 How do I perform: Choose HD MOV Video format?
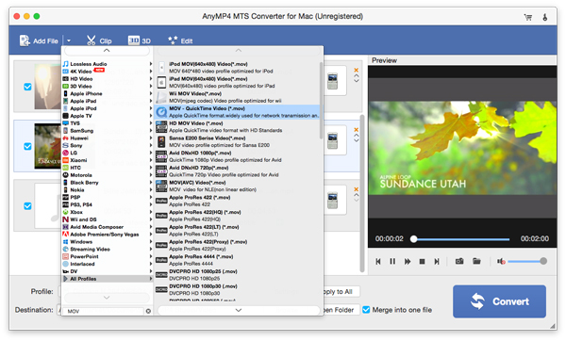tap(237, 126)
